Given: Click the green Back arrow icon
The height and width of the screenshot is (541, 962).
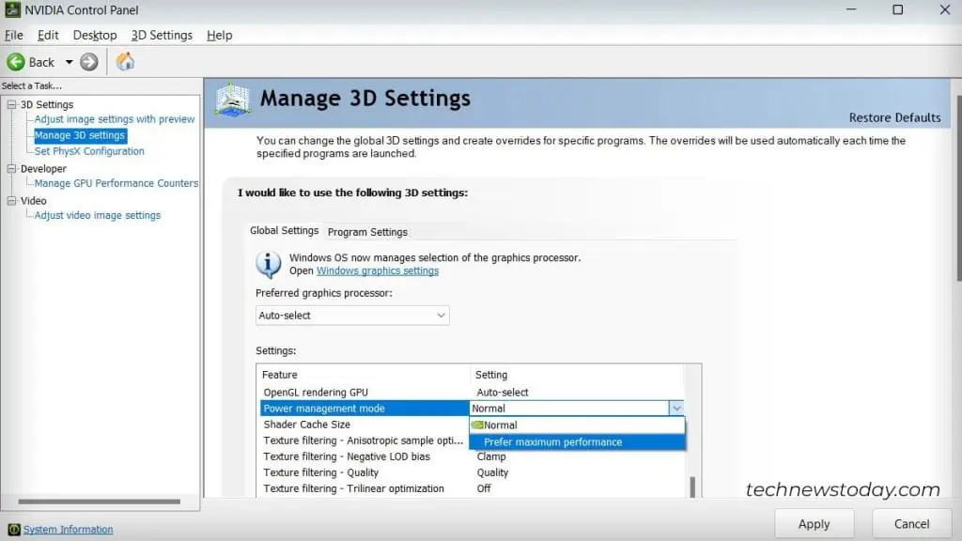Looking at the screenshot, I should 16,62.
